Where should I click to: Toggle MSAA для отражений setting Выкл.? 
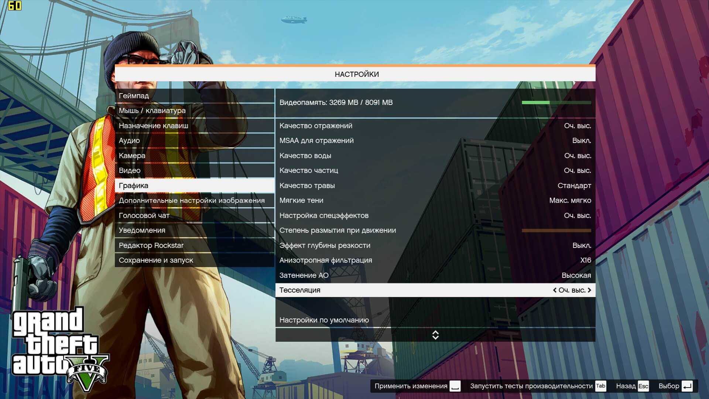pos(582,141)
